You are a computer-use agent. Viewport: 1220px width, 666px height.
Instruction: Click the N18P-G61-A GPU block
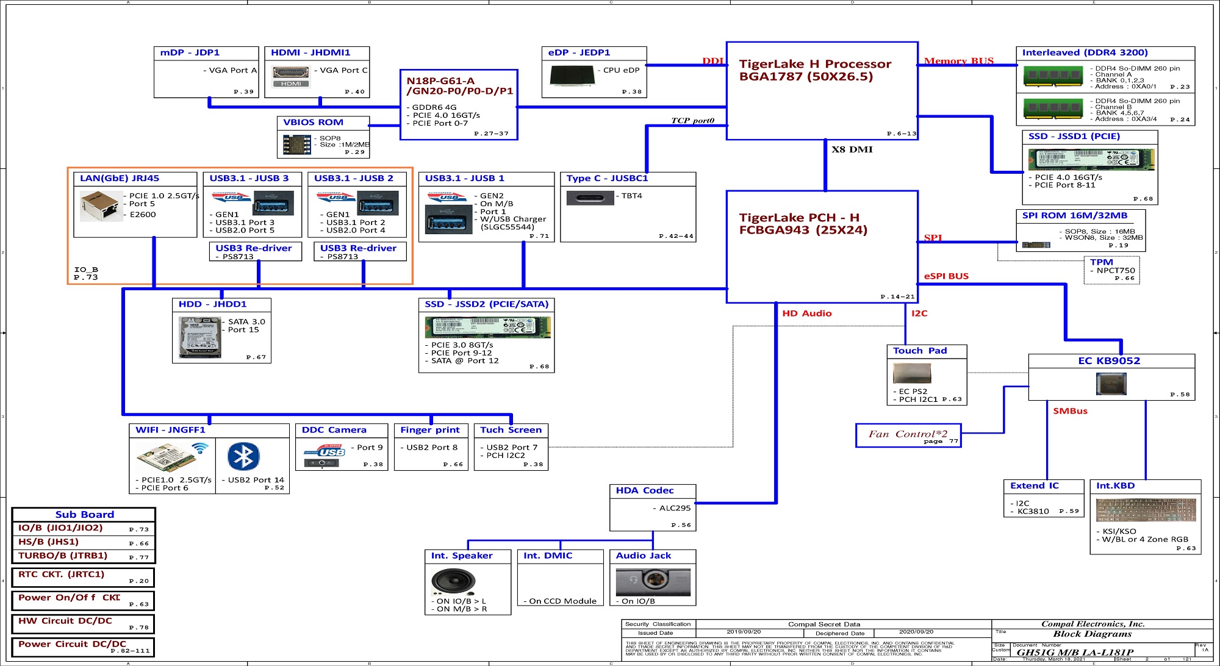(459, 105)
